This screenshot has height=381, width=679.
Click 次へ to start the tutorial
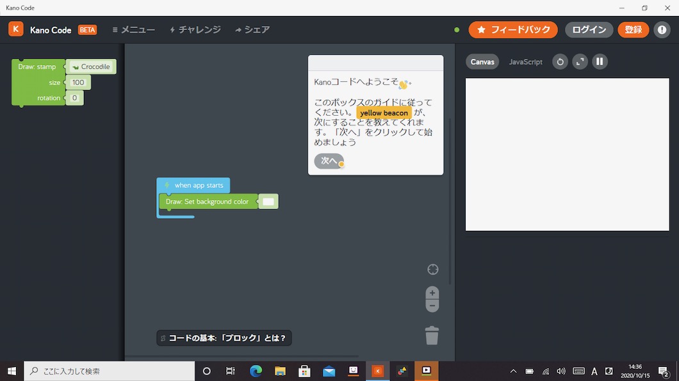329,161
